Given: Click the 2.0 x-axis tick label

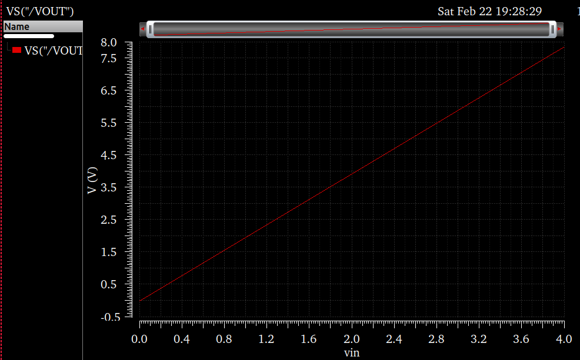Looking at the screenshot, I should point(351,339).
